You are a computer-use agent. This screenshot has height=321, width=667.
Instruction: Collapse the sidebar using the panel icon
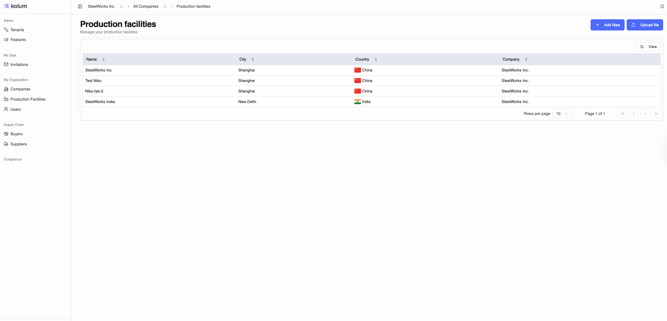(x=80, y=6)
